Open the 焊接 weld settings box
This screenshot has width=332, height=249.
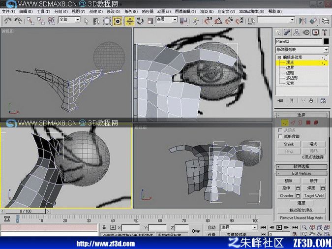point(323,188)
